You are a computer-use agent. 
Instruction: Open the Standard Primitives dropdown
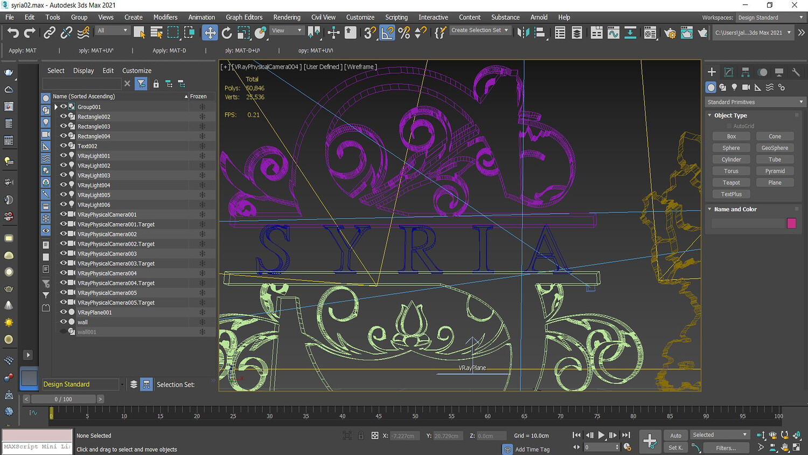click(755, 102)
